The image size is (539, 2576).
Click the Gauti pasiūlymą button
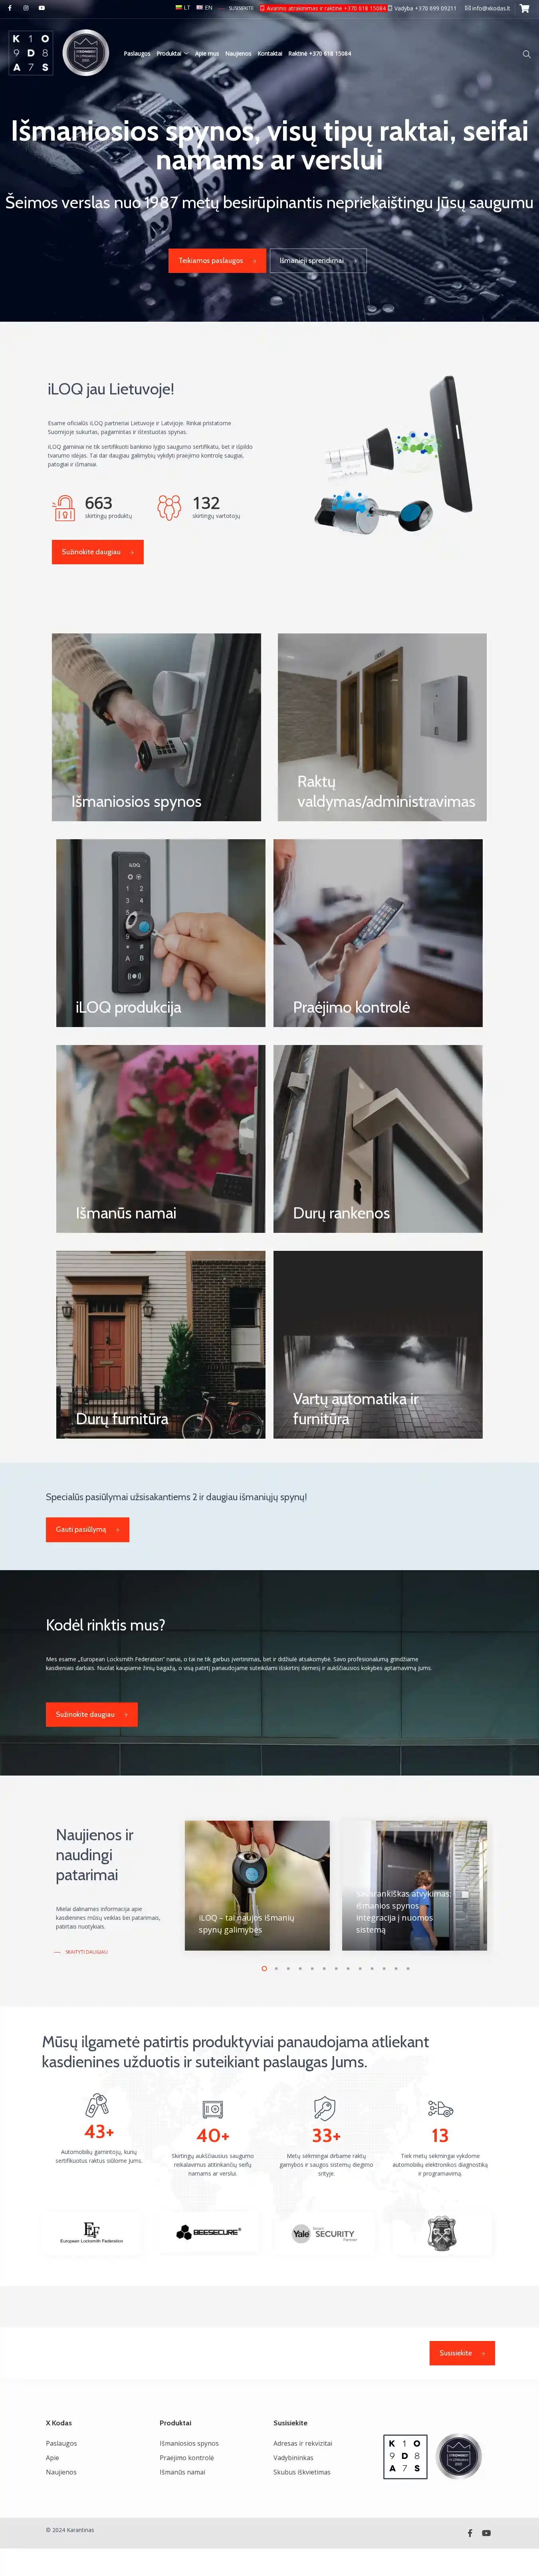pyautogui.click(x=87, y=1529)
